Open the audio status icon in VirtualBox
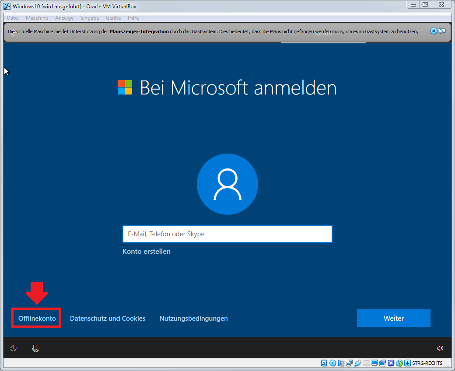 click(x=341, y=363)
